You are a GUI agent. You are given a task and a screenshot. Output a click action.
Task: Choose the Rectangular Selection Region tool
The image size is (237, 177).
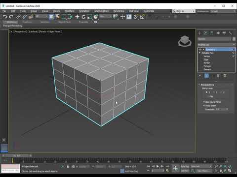click(64, 17)
